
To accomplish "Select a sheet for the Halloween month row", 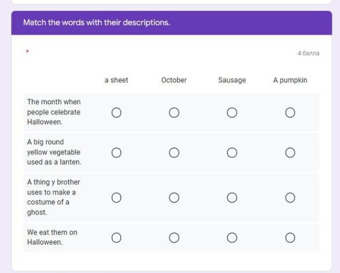I will click(x=116, y=113).
